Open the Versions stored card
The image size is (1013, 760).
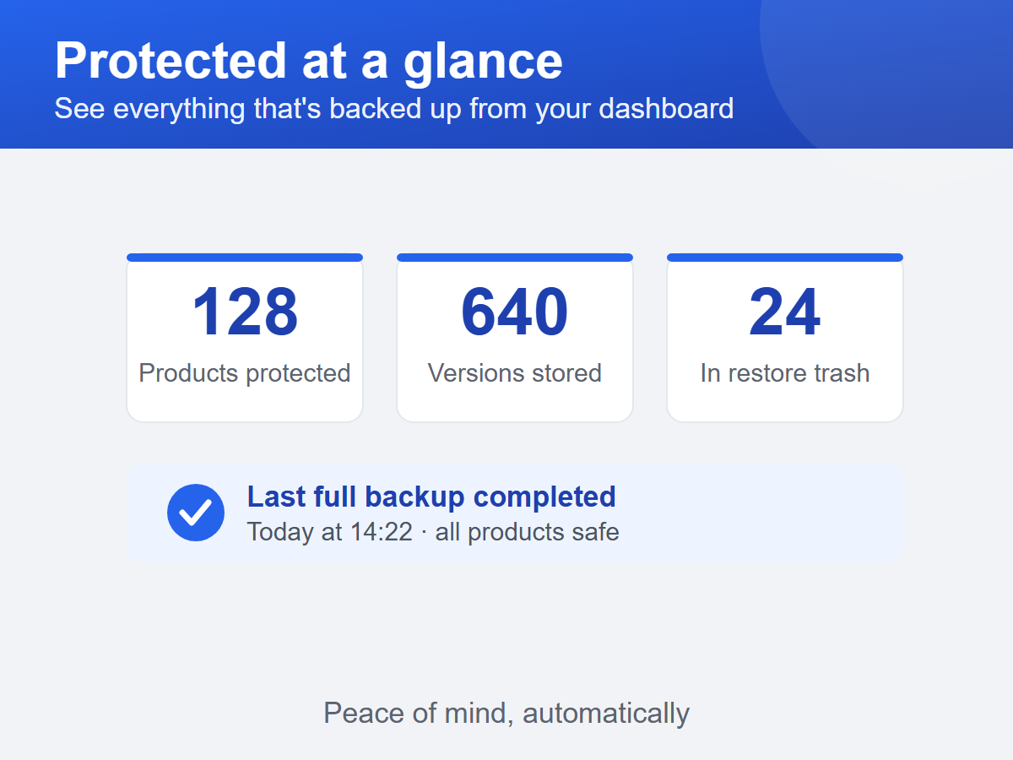tap(515, 338)
